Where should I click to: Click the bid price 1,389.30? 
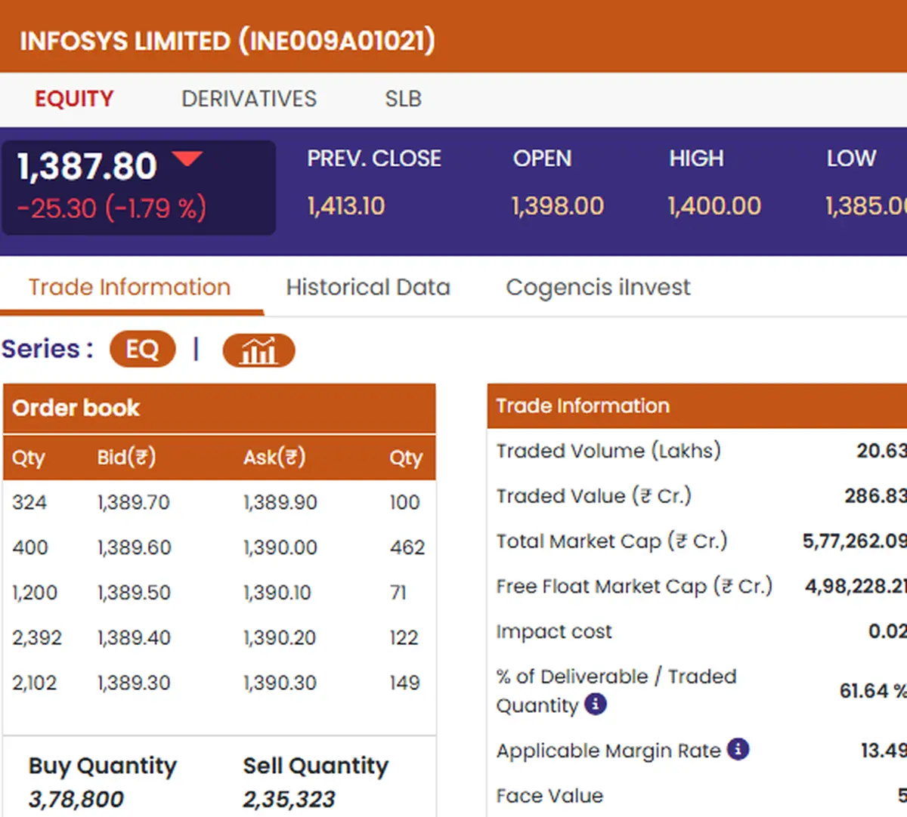coord(134,683)
